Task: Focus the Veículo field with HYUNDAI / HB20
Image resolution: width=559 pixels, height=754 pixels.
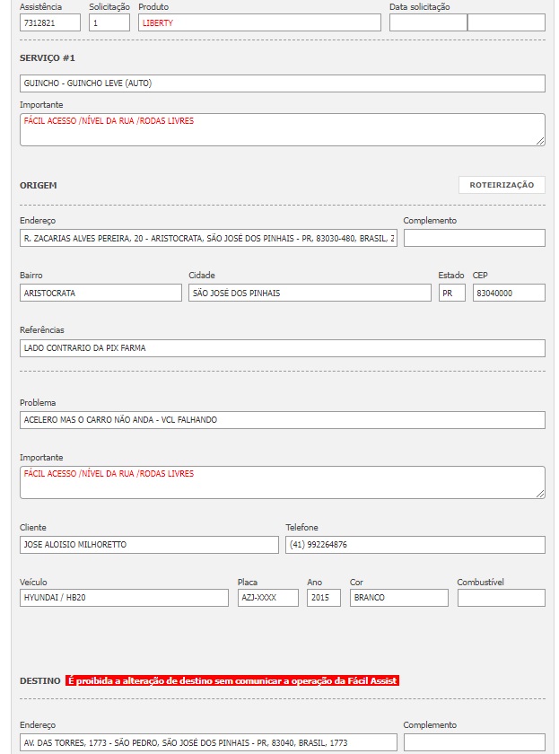Action: point(124,597)
